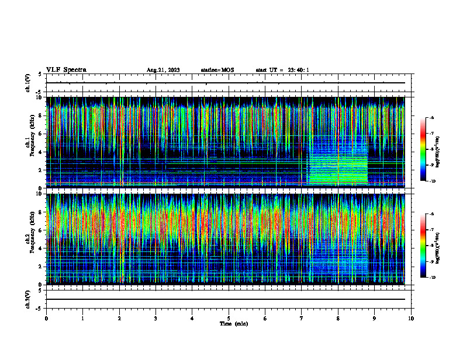This screenshot has height=357, width=463.
Task: Click the "VLF Spectra" plot title
Action: (66, 70)
